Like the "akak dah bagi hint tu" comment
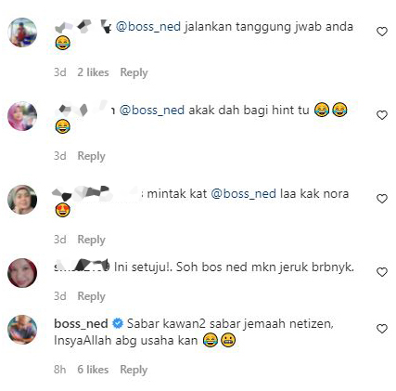Viewport: 396px width, 391px height. (382, 115)
